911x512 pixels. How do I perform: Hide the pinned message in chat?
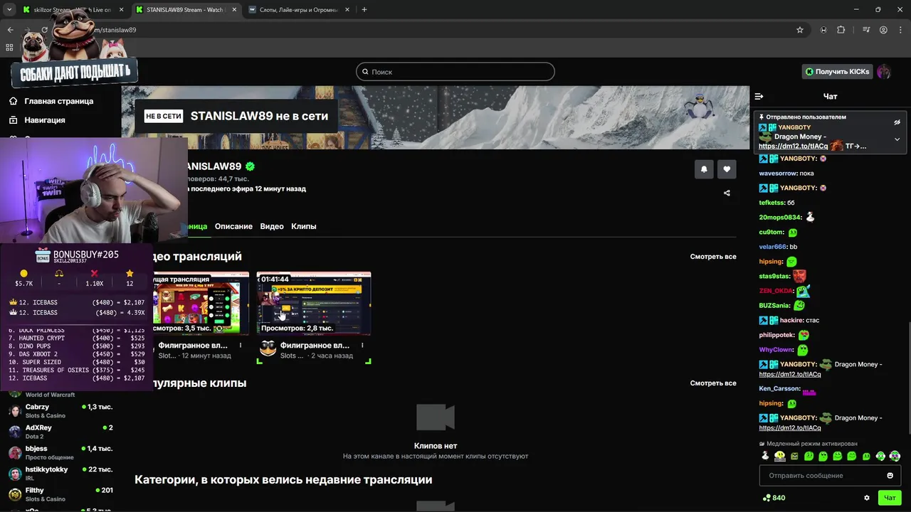click(x=897, y=122)
